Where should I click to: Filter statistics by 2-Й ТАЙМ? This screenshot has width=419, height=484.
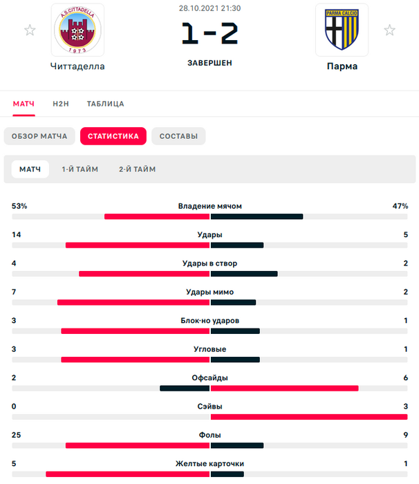point(137,169)
